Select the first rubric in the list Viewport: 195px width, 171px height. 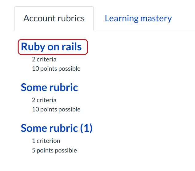coord(51,47)
